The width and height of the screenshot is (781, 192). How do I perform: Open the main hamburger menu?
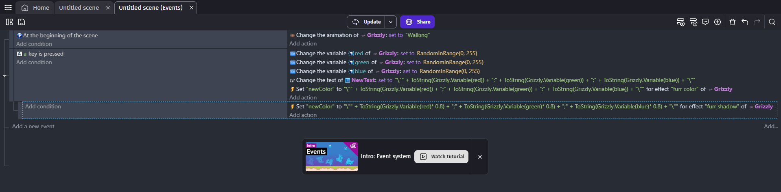tap(8, 8)
